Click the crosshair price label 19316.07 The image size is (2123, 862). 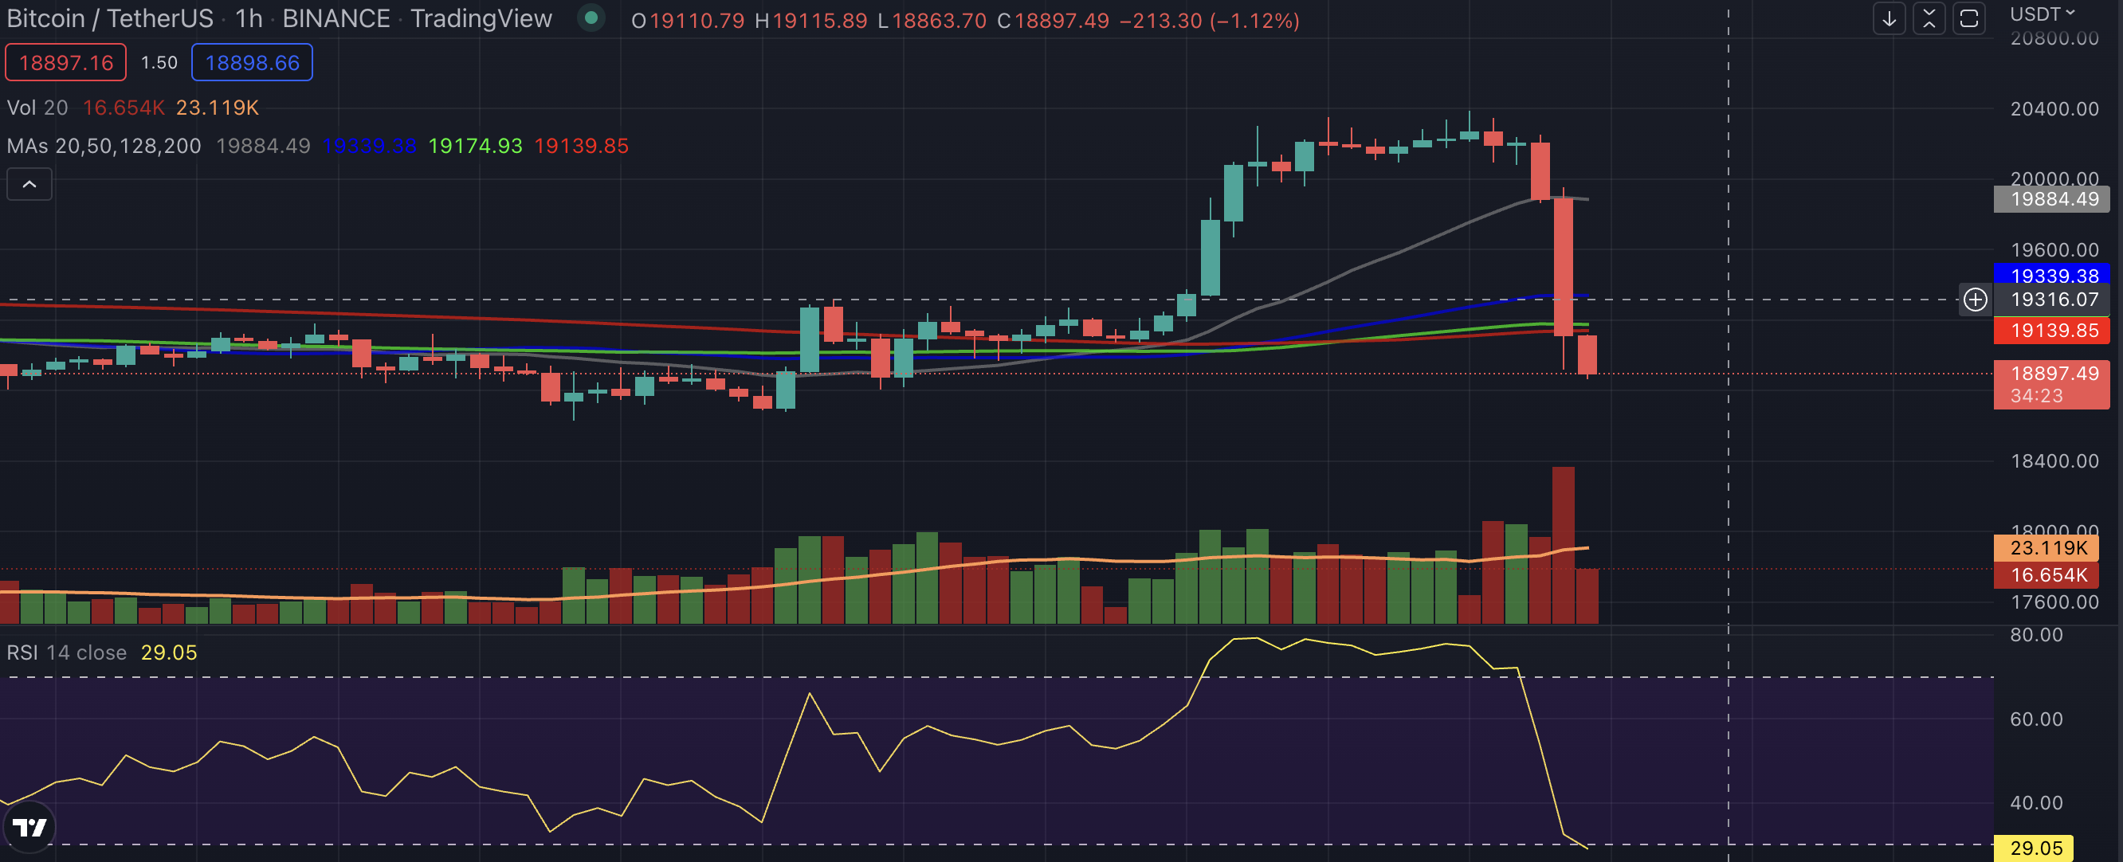coord(2051,299)
